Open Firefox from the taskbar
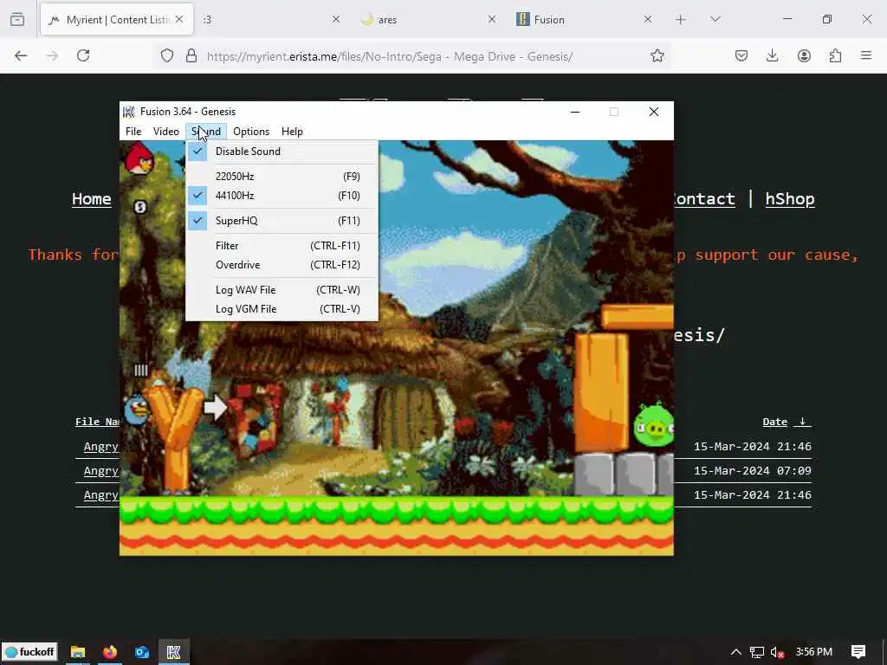This screenshot has width=887, height=665. (110, 652)
